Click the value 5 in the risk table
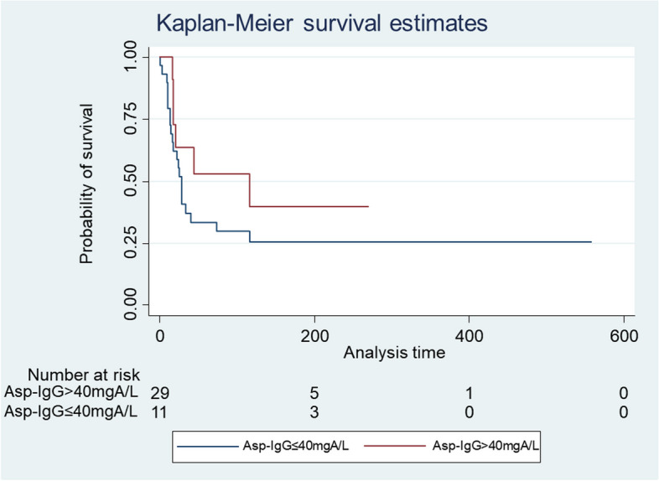Screen dimensions: 659x481 point(314,392)
